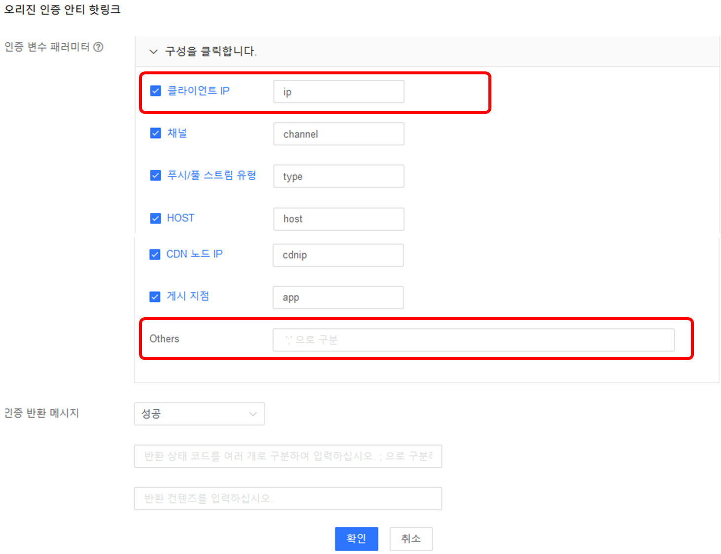Focus the 'channel' parameter input field

339,134
